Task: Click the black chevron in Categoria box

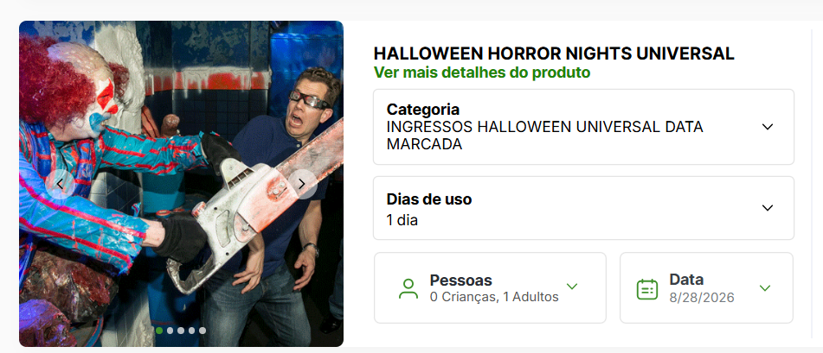Action: (x=768, y=127)
